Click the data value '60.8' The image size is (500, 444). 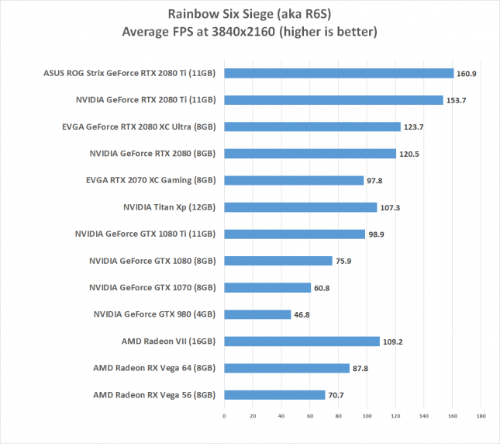322,288
